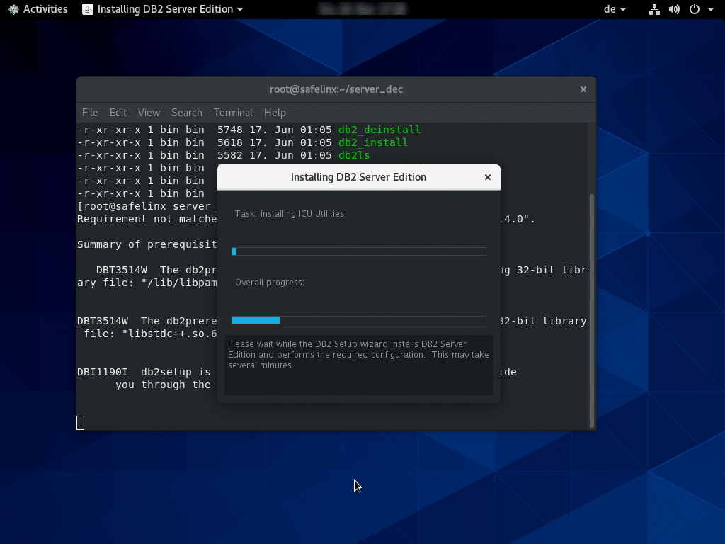
Task: Click the wired network status icon
Action: [654, 9]
